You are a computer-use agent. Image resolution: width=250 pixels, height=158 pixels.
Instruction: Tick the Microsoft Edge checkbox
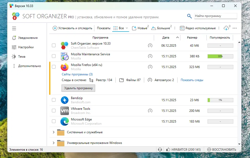pos(54,121)
